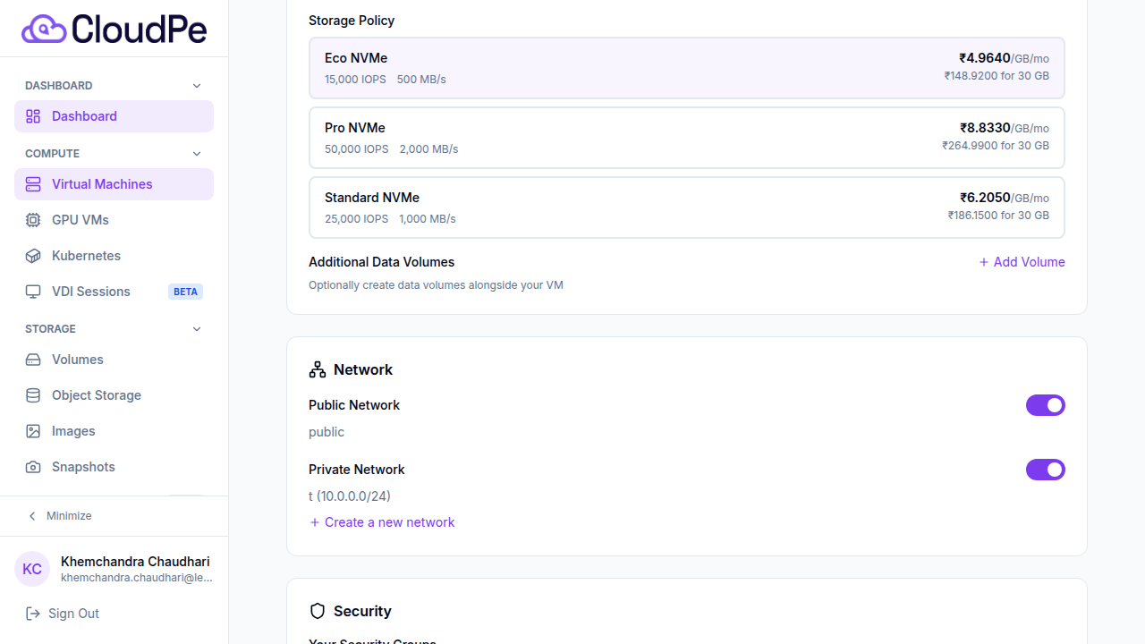Viewport: 1145px width, 644px height.
Task: Collapse the Storage sidebar section
Action: click(x=198, y=329)
